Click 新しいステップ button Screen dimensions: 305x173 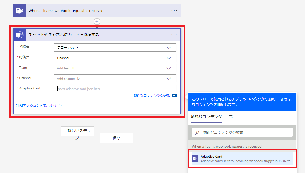click(x=77, y=131)
